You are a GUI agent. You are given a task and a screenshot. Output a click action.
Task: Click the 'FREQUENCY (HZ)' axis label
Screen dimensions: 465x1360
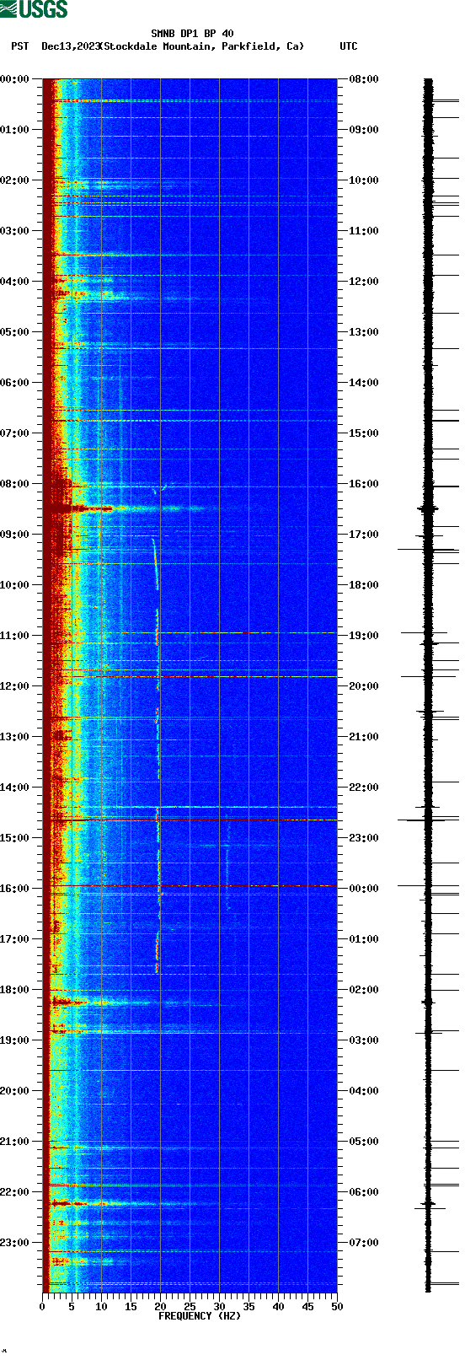click(x=200, y=1315)
